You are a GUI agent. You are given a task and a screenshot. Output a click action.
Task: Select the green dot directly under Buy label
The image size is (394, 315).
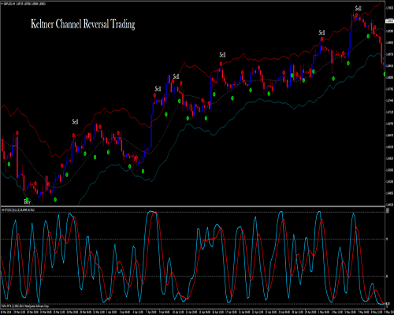pyautogui.click(x=27, y=199)
